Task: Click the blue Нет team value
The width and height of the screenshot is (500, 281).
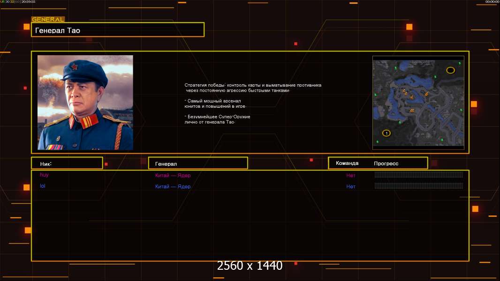Action: coord(351,186)
